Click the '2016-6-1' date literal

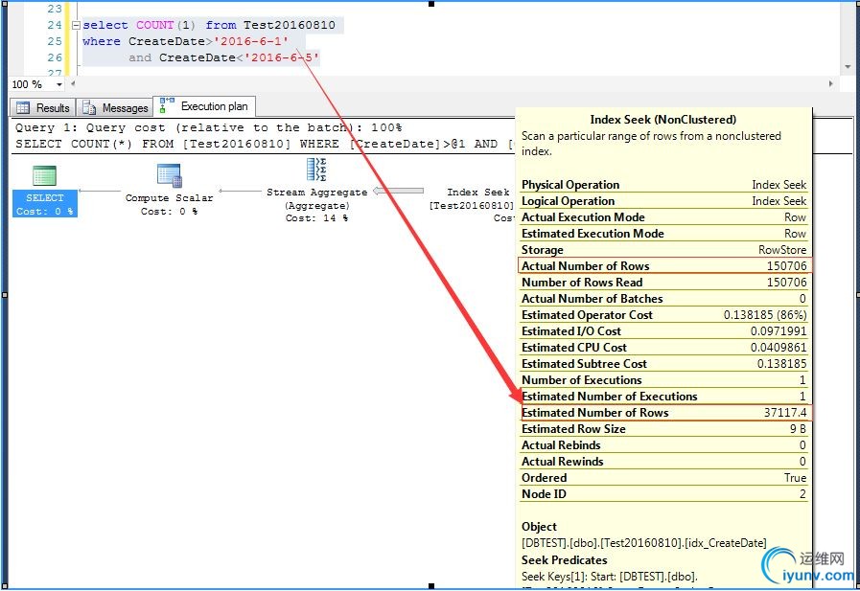[x=251, y=41]
